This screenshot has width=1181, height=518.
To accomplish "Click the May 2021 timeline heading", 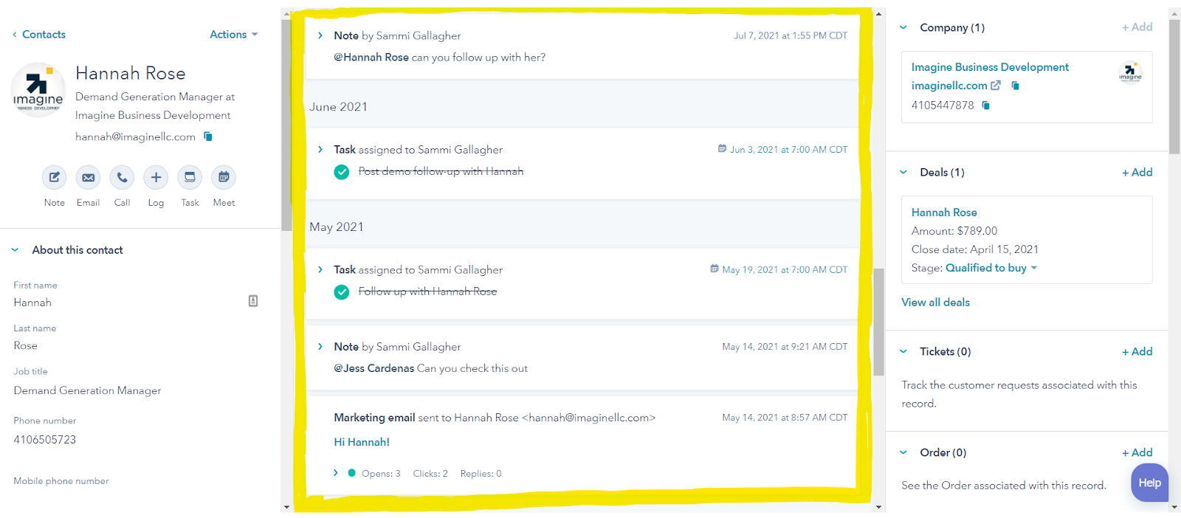I will pos(336,227).
